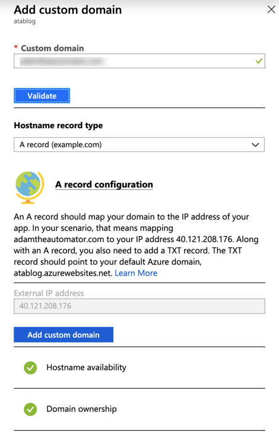Click the Hostname availability text
This screenshot has width=279, height=438.
click(x=86, y=367)
